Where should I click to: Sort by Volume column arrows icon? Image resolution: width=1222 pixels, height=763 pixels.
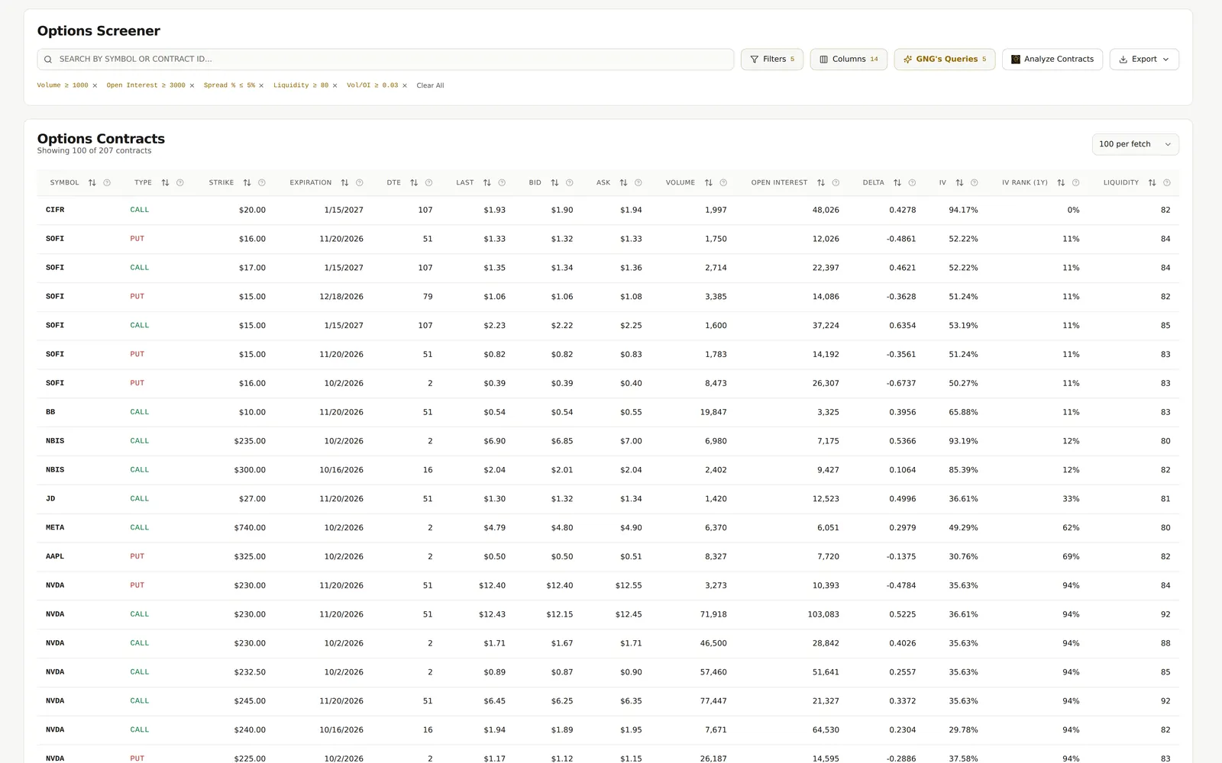[709, 183]
